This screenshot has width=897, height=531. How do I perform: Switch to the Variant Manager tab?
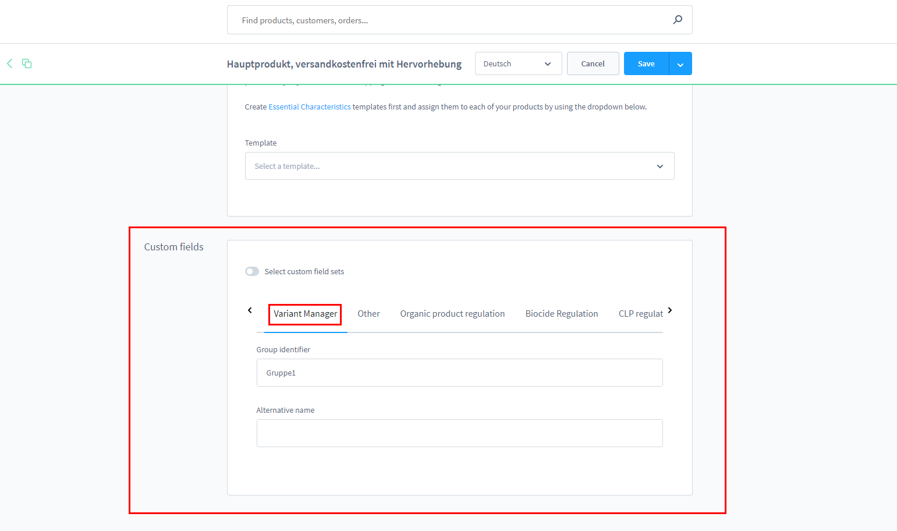pyautogui.click(x=306, y=314)
